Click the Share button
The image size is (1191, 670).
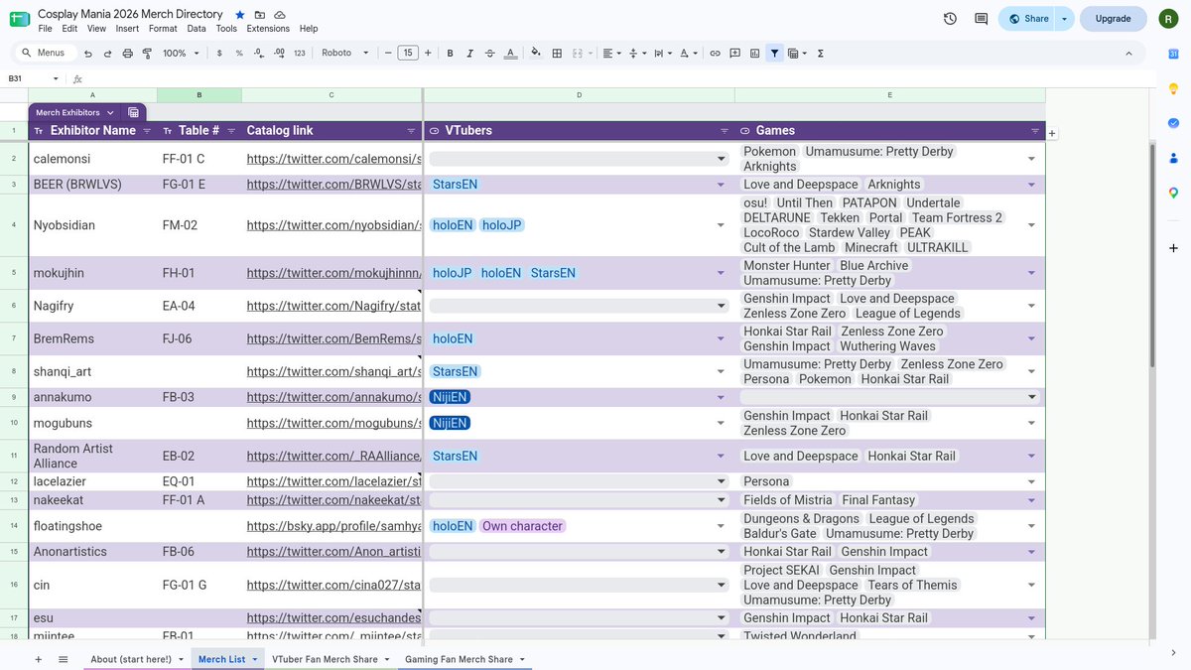(1028, 18)
